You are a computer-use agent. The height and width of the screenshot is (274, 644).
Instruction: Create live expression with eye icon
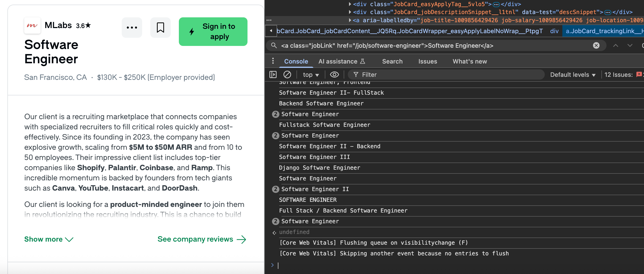pyautogui.click(x=334, y=74)
